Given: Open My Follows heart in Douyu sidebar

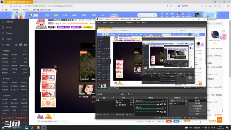Looking at the screenshot, I should pyautogui.click(x=3, y=22).
